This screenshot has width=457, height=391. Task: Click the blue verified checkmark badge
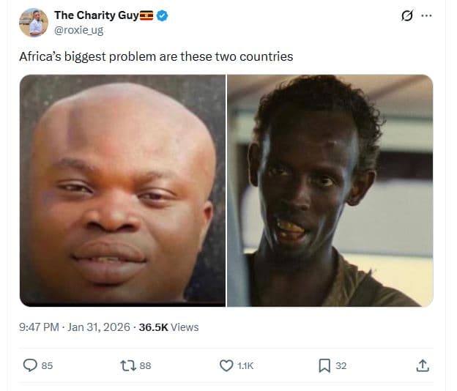click(x=162, y=15)
